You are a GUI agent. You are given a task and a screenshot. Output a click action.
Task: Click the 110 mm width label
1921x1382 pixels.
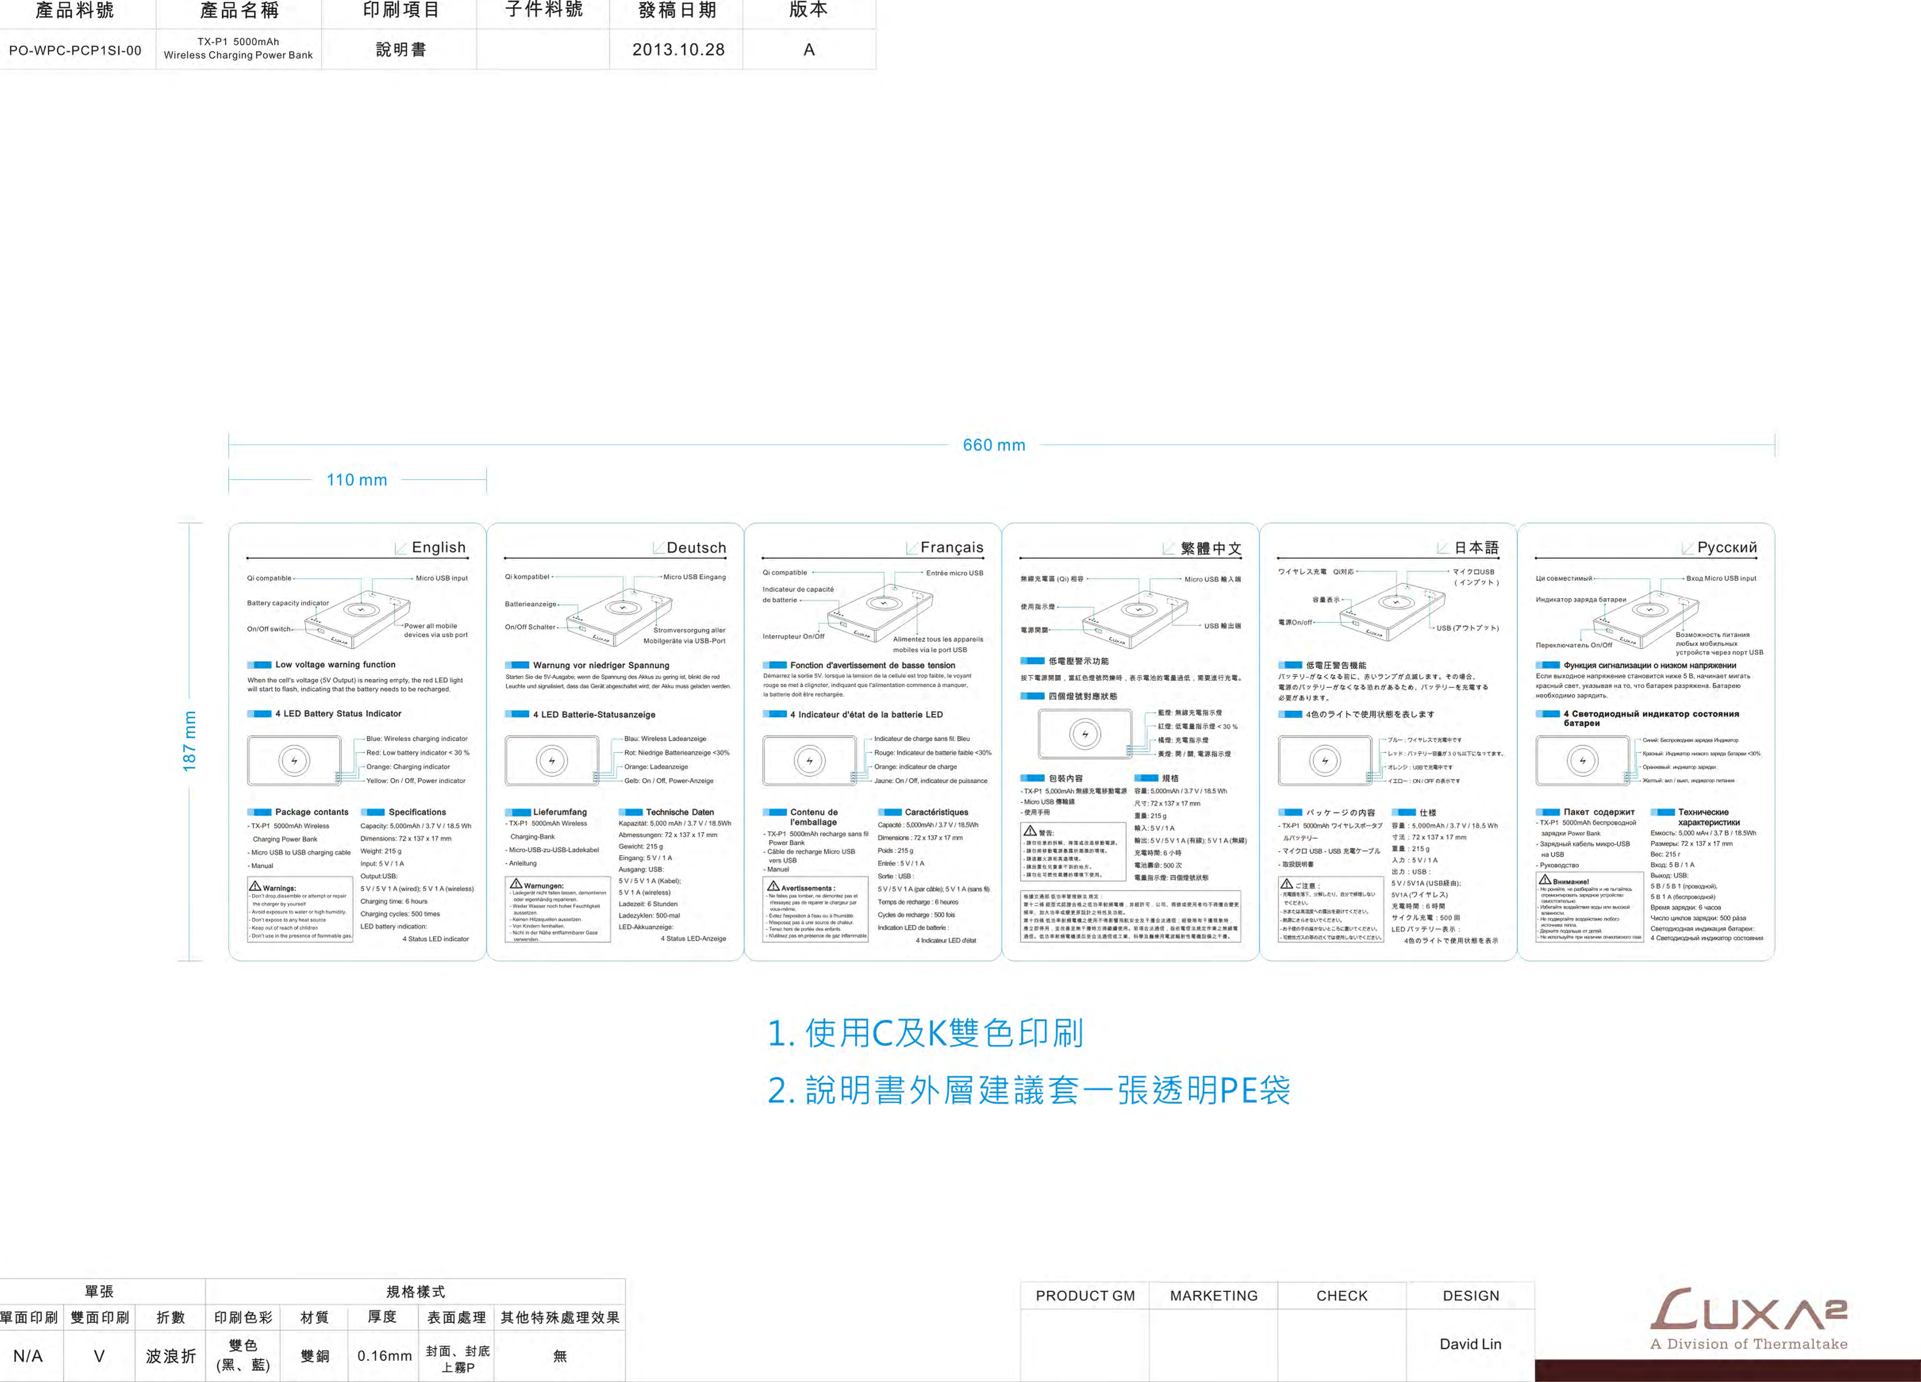pos(357,480)
